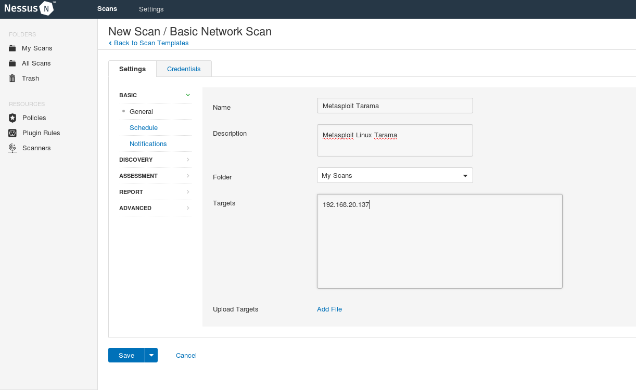Expand the ADVANCED section

tap(156, 208)
